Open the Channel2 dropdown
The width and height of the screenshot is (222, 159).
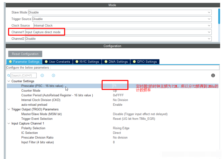118,39
